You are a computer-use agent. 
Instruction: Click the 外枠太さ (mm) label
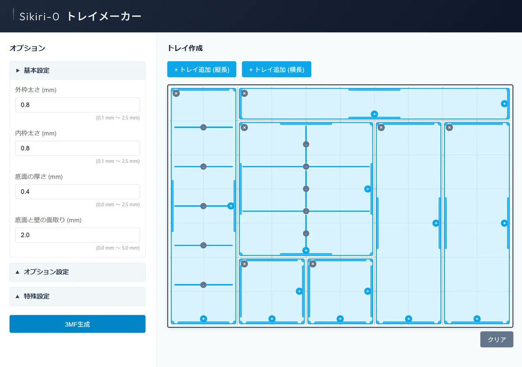(x=36, y=90)
